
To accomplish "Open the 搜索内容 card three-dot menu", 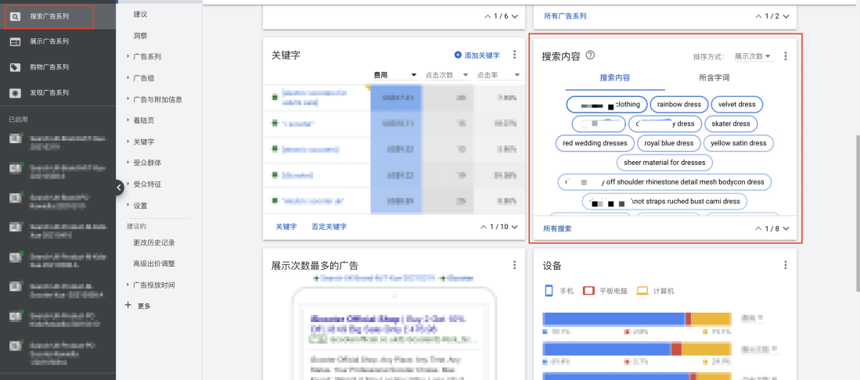I will click(x=786, y=56).
